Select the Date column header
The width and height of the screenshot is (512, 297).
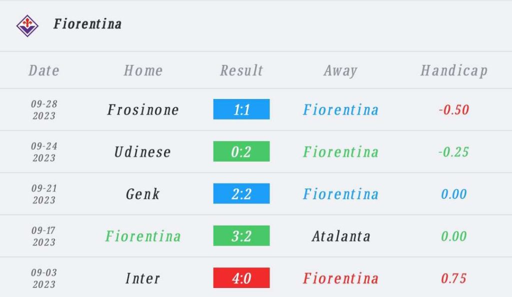(44, 70)
